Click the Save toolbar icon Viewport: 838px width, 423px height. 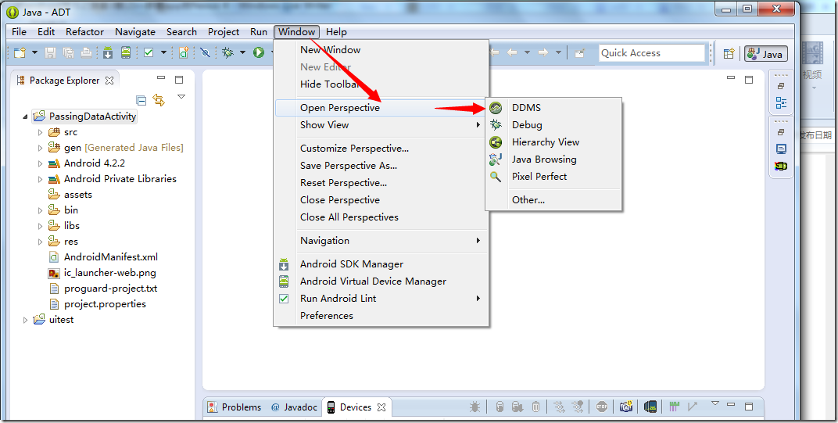(x=50, y=52)
